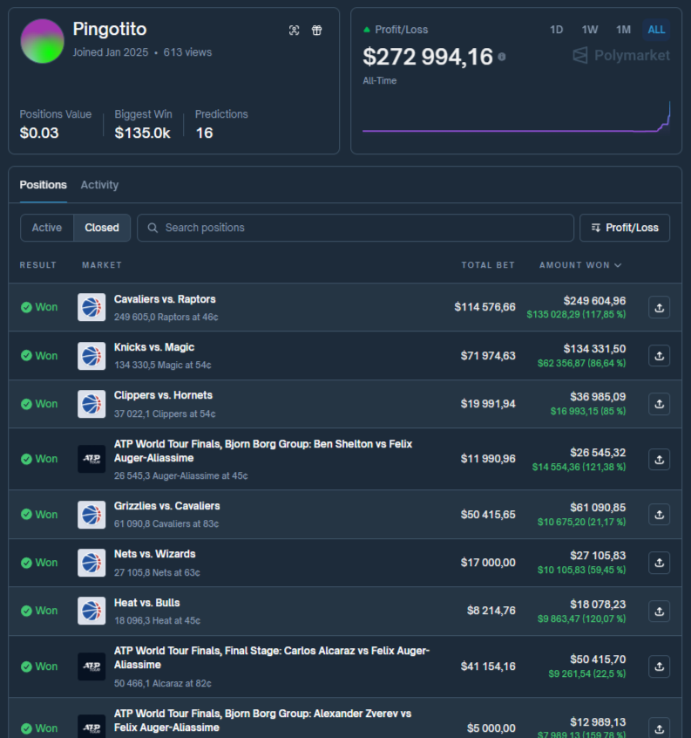Open the Profit/Loss sort dropdown

[x=625, y=228]
